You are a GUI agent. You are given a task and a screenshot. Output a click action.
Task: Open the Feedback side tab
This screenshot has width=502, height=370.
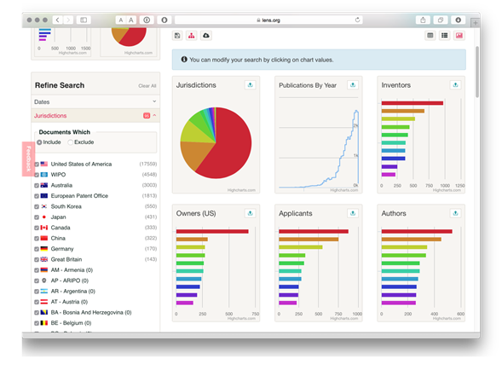point(28,159)
